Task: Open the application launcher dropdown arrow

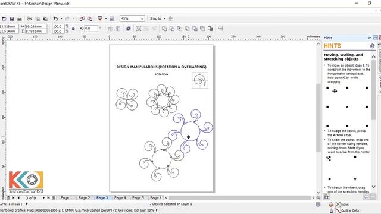Action: 106,18
